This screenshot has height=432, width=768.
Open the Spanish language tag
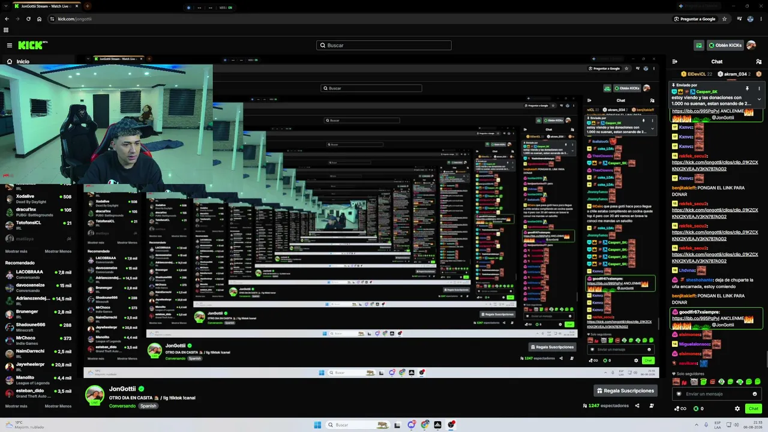[x=148, y=406]
